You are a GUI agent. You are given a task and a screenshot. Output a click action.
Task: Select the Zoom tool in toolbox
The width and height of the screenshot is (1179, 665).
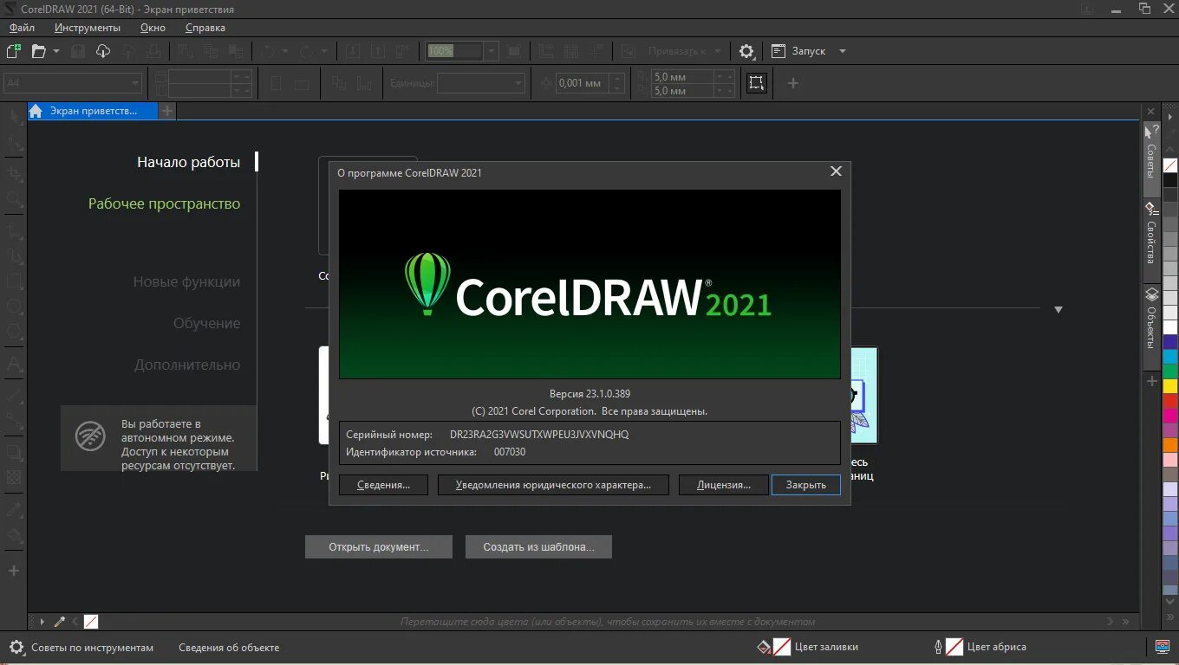pos(14,200)
